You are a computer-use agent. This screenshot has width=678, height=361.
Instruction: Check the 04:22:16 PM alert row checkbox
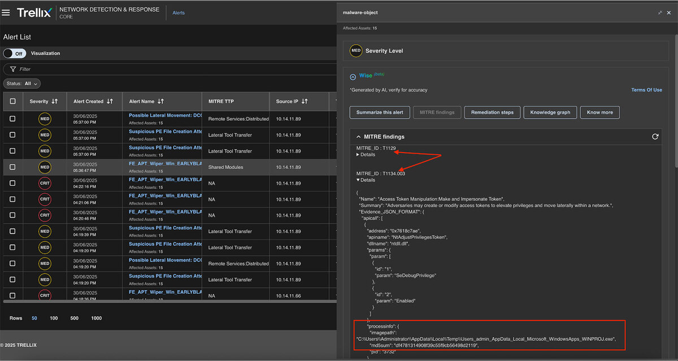point(13,183)
